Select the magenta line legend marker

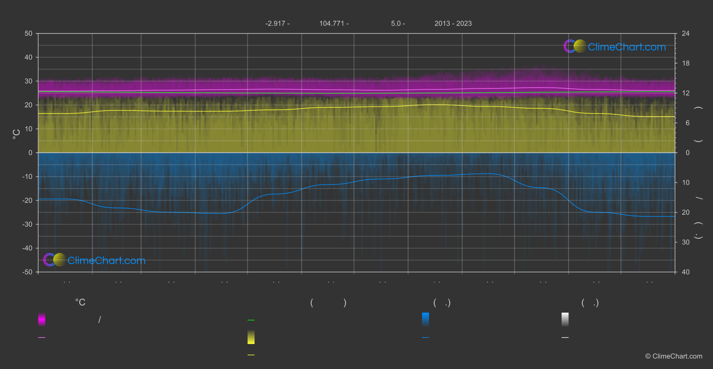(42, 338)
